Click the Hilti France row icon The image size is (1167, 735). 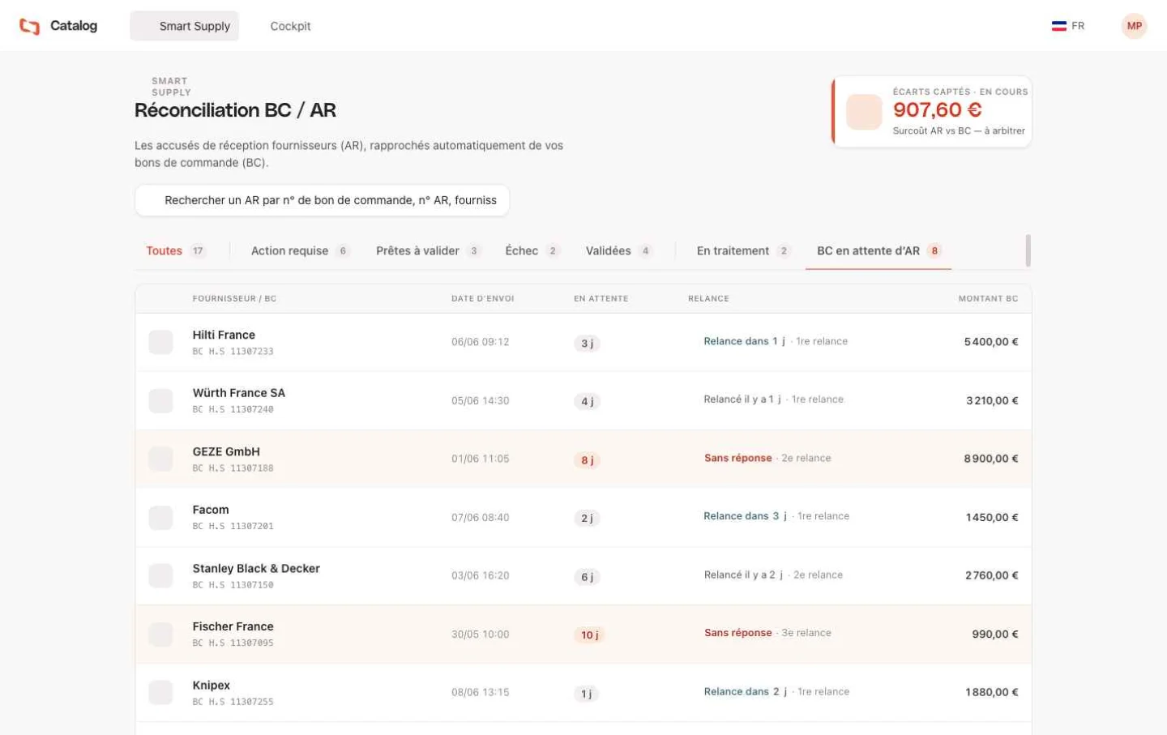[160, 342]
